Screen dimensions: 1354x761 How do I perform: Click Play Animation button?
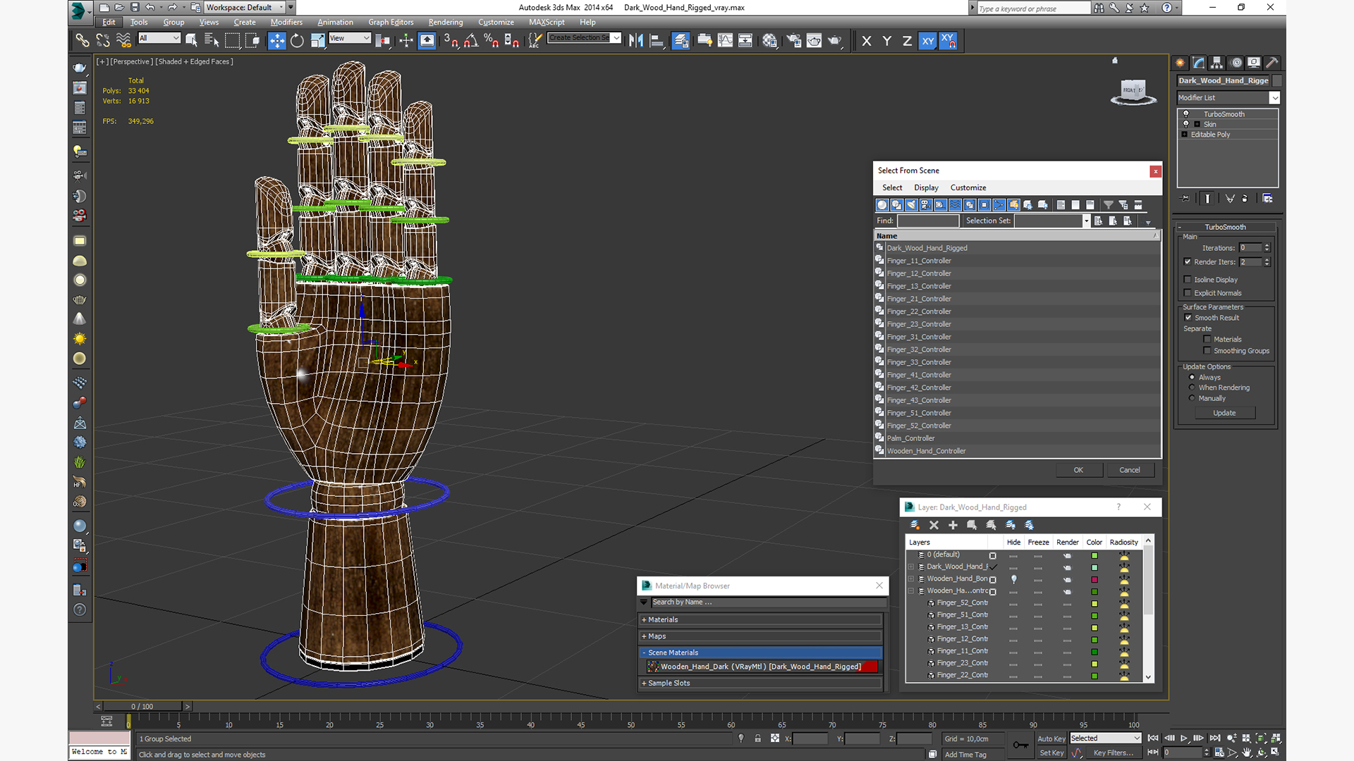1184,738
